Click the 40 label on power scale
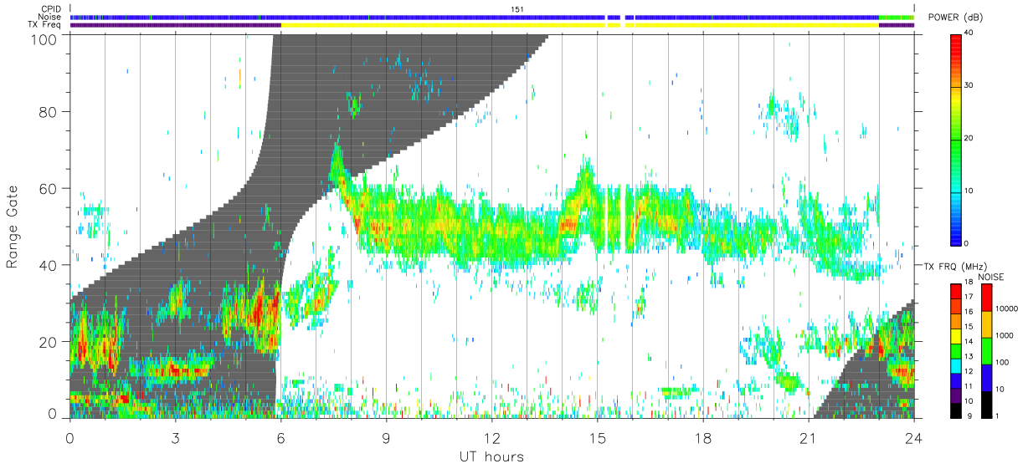Viewport: 1028px width, 474px height. (x=969, y=33)
